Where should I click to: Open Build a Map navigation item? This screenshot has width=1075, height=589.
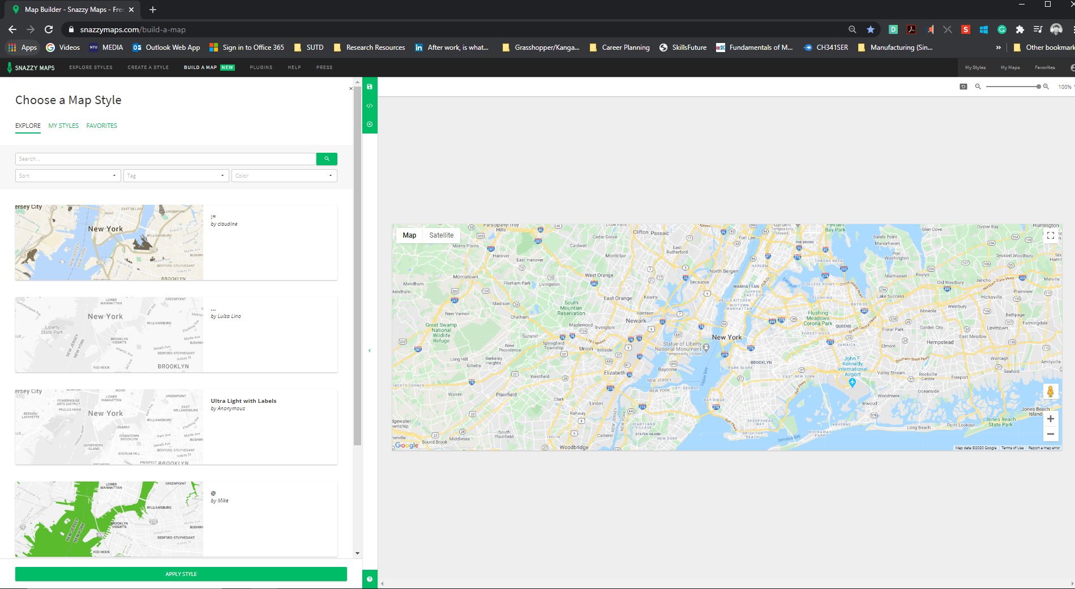(x=209, y=67)
